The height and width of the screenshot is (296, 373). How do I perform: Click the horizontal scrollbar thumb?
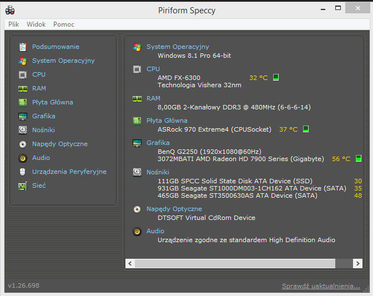click(235, 263)
